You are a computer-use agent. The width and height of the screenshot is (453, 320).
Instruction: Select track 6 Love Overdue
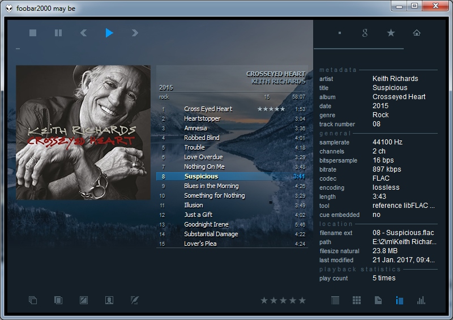232,157
